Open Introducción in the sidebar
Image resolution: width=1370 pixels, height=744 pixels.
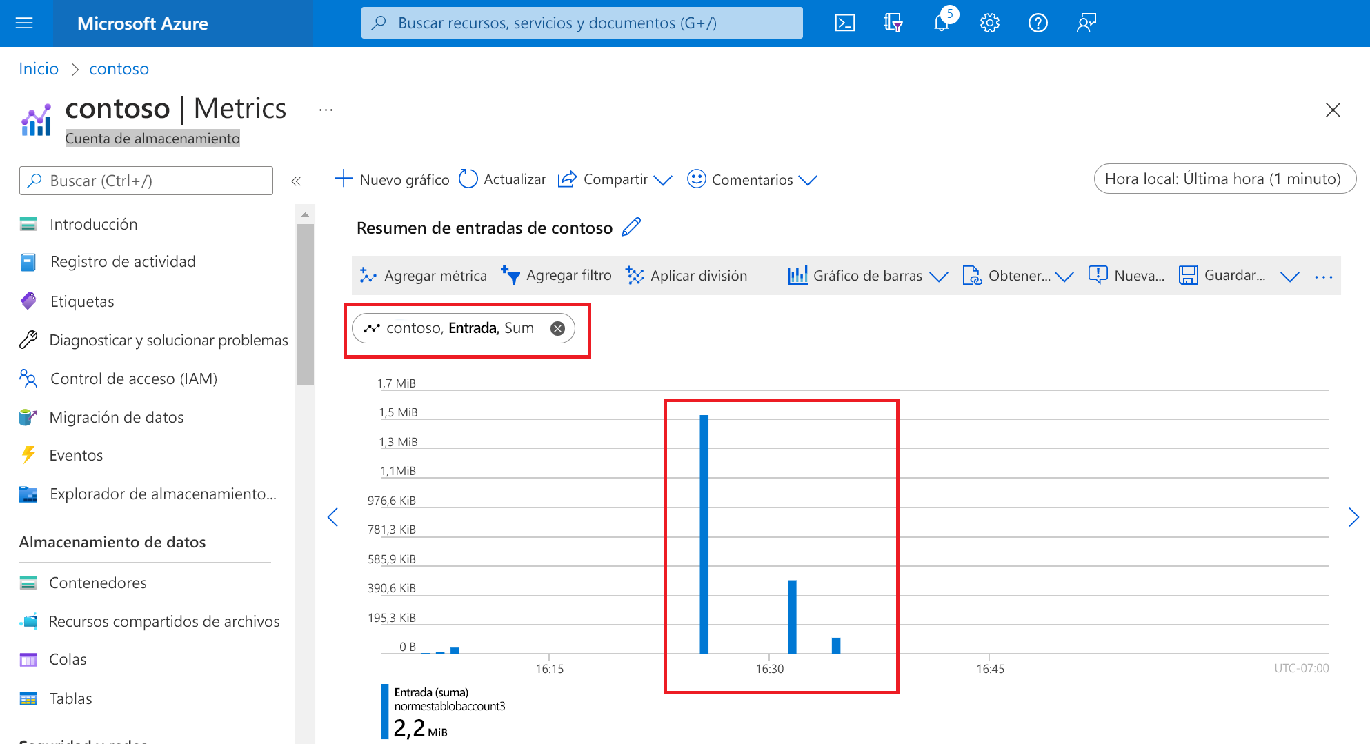[x=93, y=224]
